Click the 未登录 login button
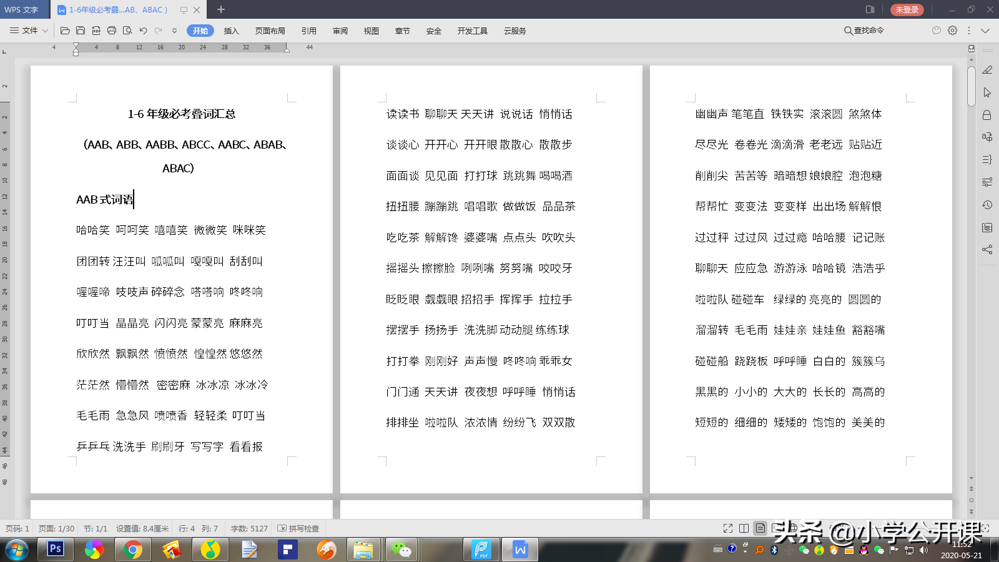Viewport: 999px width, 562px height. 907,9
